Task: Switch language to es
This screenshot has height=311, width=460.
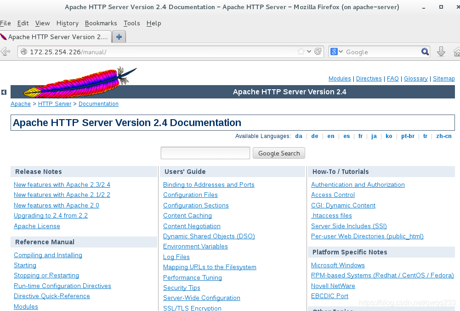Action: pos(346,136)
